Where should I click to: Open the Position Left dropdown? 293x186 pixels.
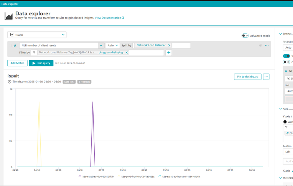288,151
